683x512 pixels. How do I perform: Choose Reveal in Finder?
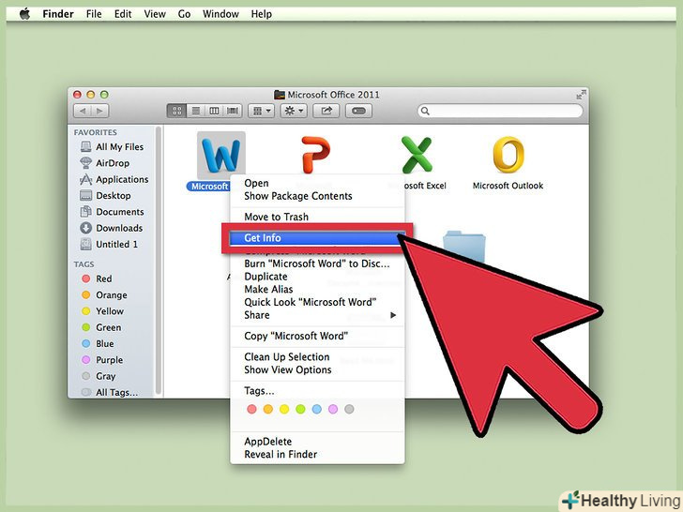tap(317, 455)
